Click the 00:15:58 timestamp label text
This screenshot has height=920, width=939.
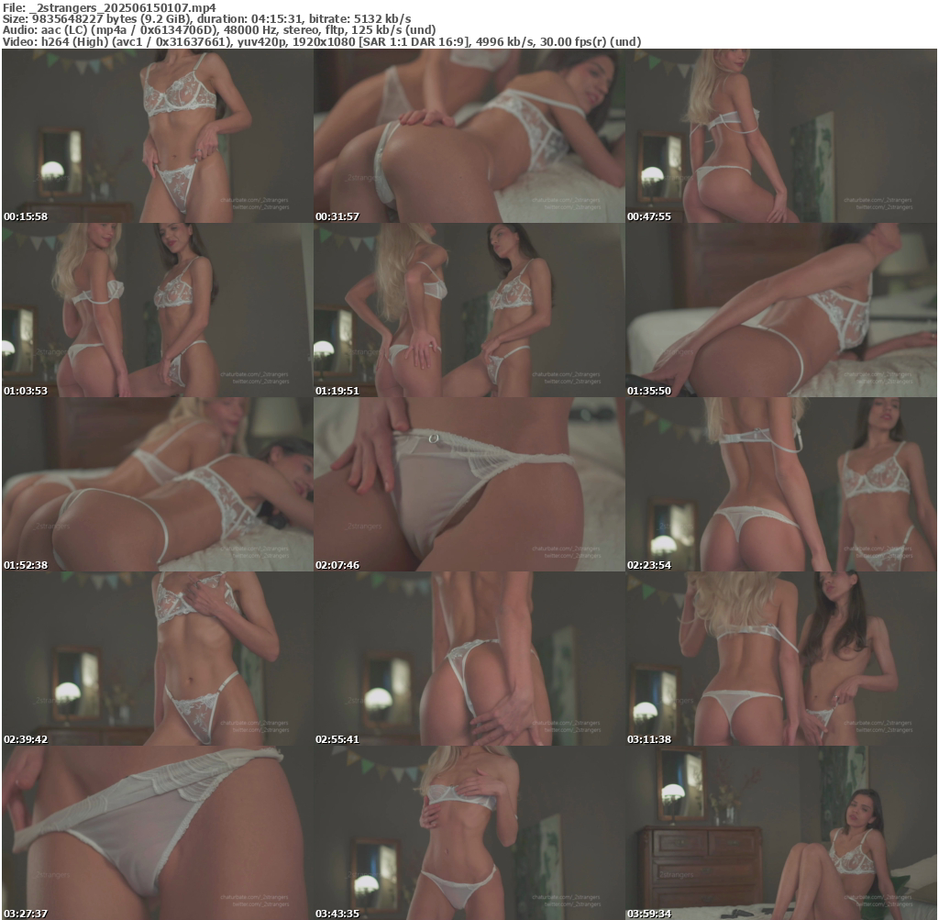26,216
